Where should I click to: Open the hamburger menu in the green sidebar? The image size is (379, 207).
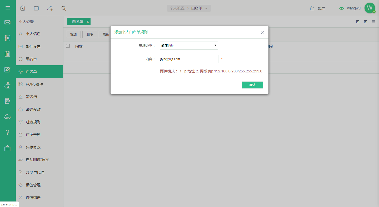point(8,8)
